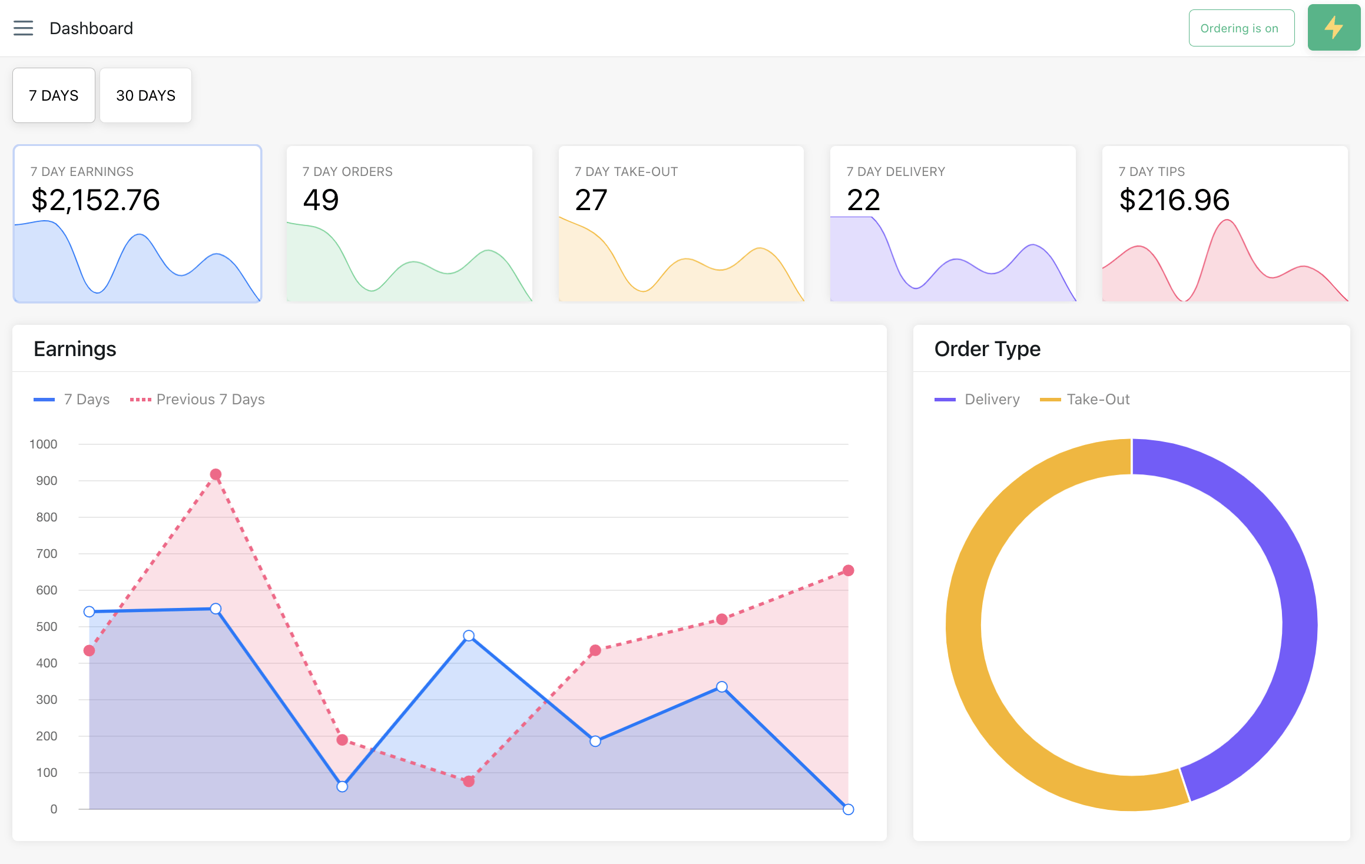
Task: Click the last blue data point at 0
Action: point(848,809)
